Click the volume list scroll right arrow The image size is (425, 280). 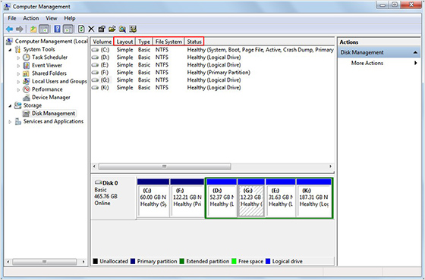[330, 166]
